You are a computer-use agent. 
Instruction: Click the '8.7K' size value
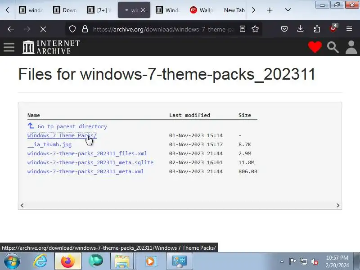(245, 144)
